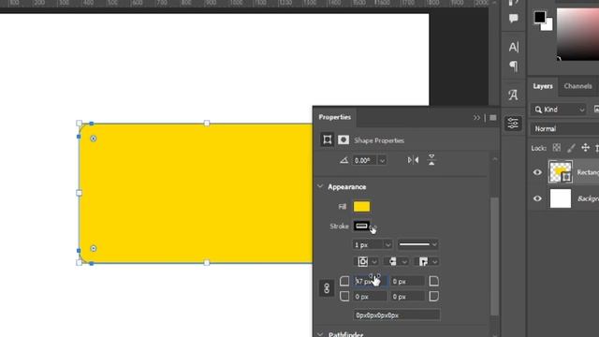Image resolution: width=599 pixels, height=337 pixels.
Task: Click the top-right corner radius field
Action: [x=407, y=282]
